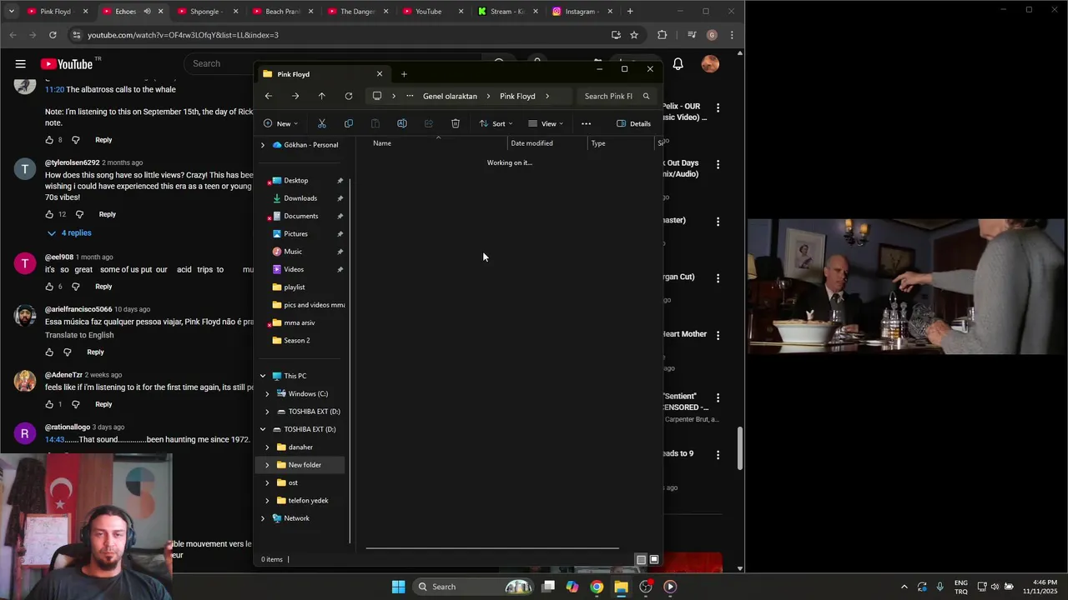The height and width of the screenshot is (600, 1068).
Task: Click the Delete trash icon in Explorer
Action: [x=455, y=123]
